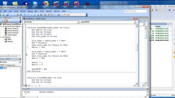Viewport: 175px width, 98px height.
Task: Open the Debug menu
Action: click(x=30, y=11)
